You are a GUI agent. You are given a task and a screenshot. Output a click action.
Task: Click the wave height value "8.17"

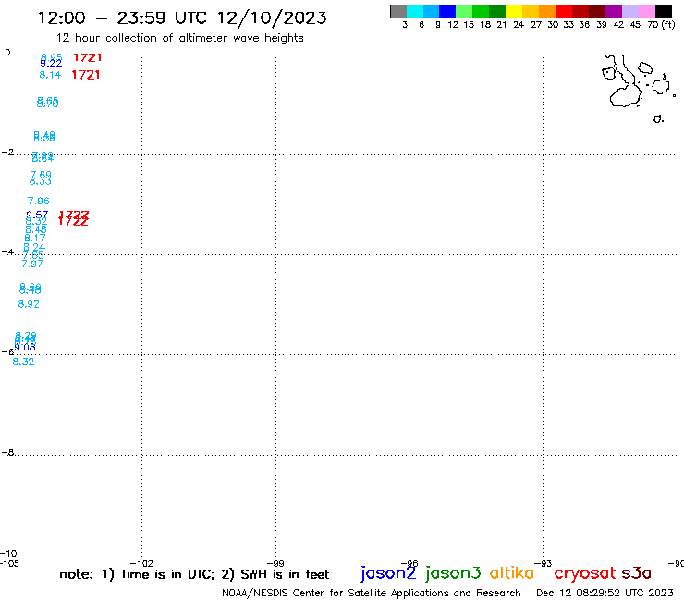35,239
